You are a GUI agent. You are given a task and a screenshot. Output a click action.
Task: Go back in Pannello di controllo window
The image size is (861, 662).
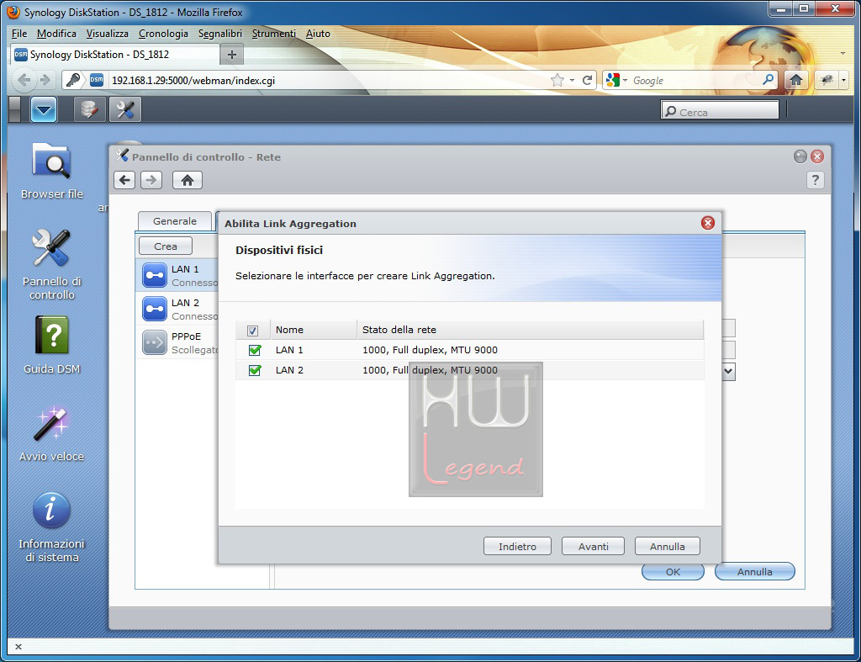(x=124, y=180)
